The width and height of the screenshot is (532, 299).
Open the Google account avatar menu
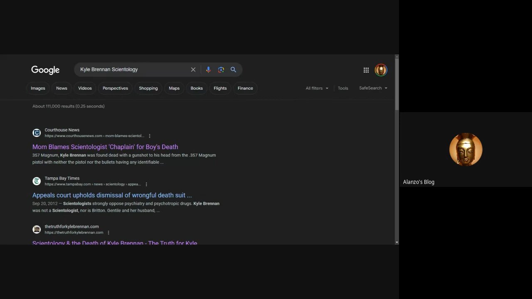pyautogui.click(x=381, y=70)
